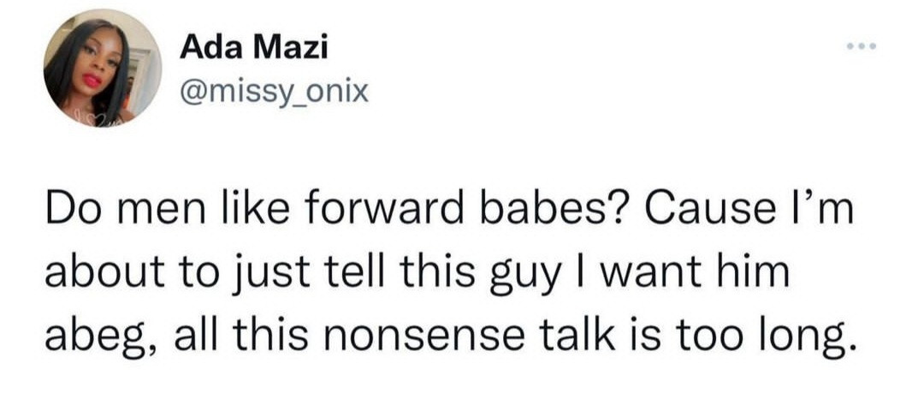Click the word "just" in the tweet
924x417 pixels.
tap(262, 271)
